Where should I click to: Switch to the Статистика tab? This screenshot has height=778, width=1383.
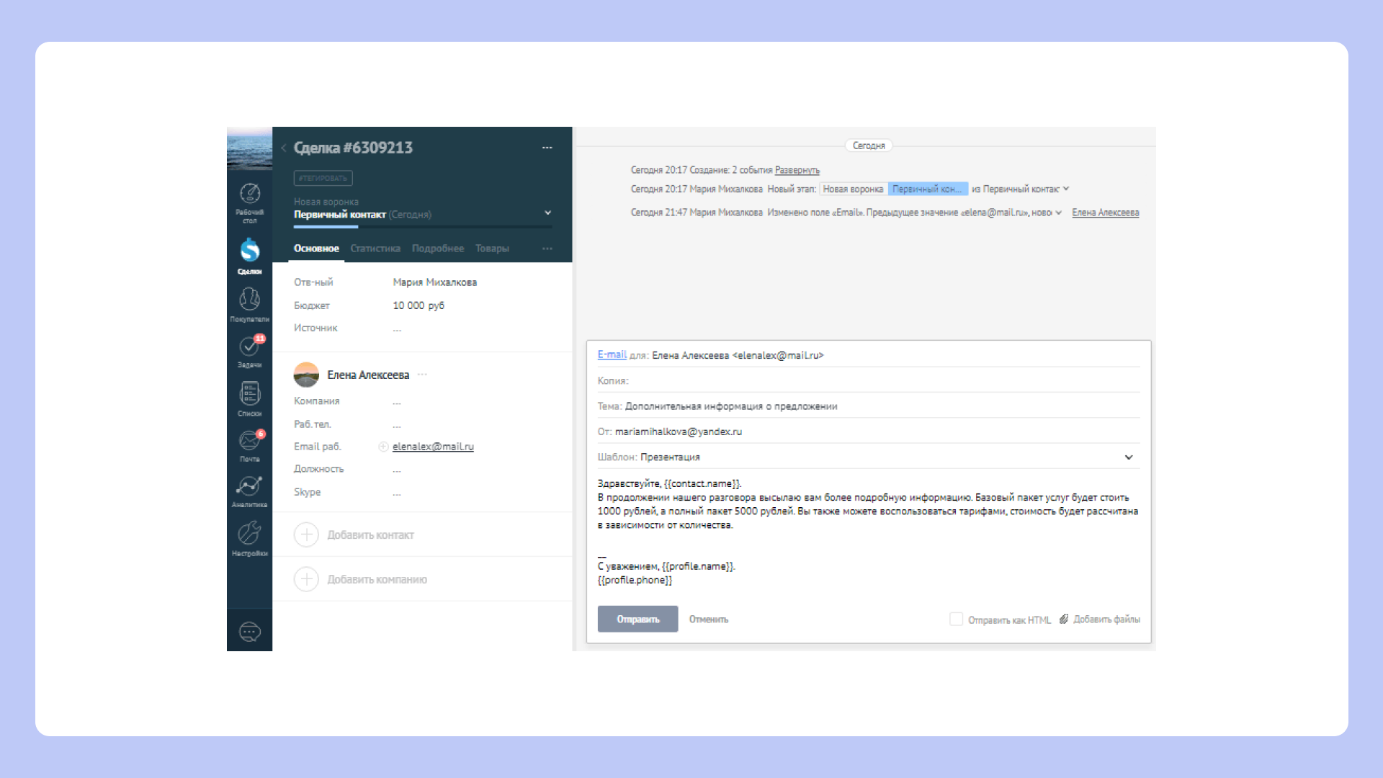(x=375, y=249)
